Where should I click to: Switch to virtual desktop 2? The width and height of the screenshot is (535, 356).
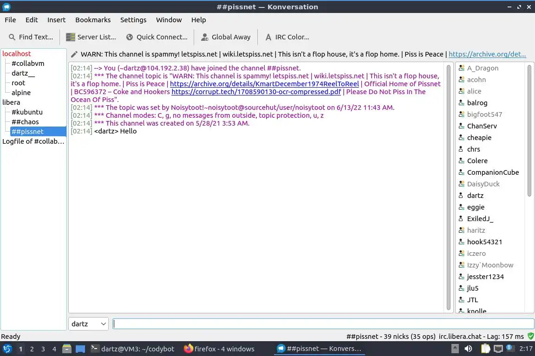coord(32,349)
